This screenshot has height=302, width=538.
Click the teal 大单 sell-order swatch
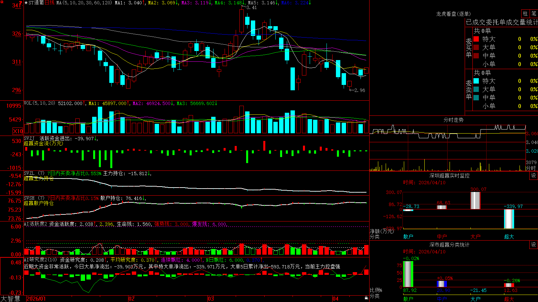point(476,89)
